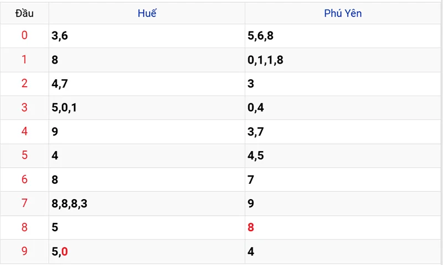Select the Phú Yên cell showing "4,5"

click(256, 155)
